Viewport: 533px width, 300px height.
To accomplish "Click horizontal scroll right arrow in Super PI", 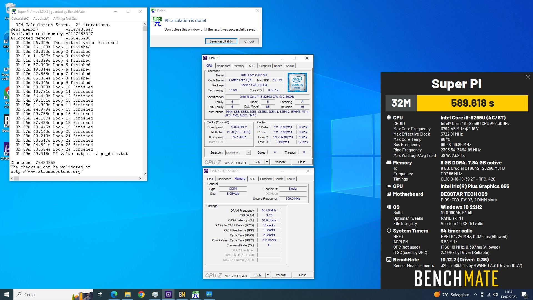I will click(140, 178).
